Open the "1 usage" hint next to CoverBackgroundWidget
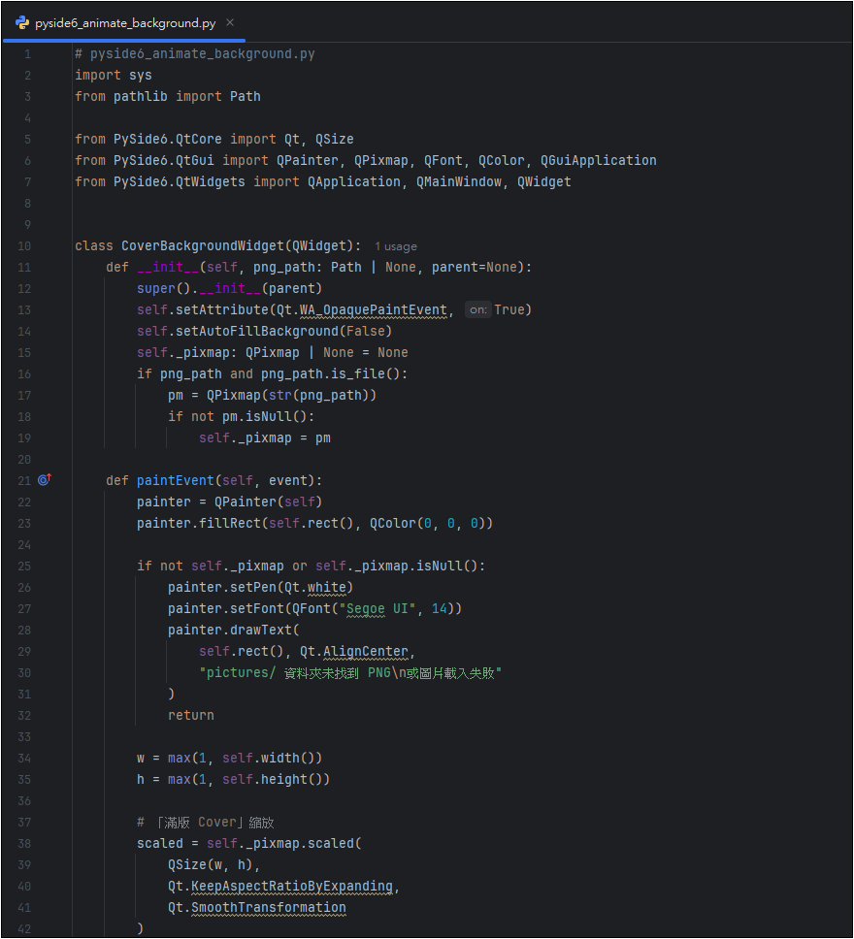The height and width of the screenshot is (939, 854). tap(395, 246)
